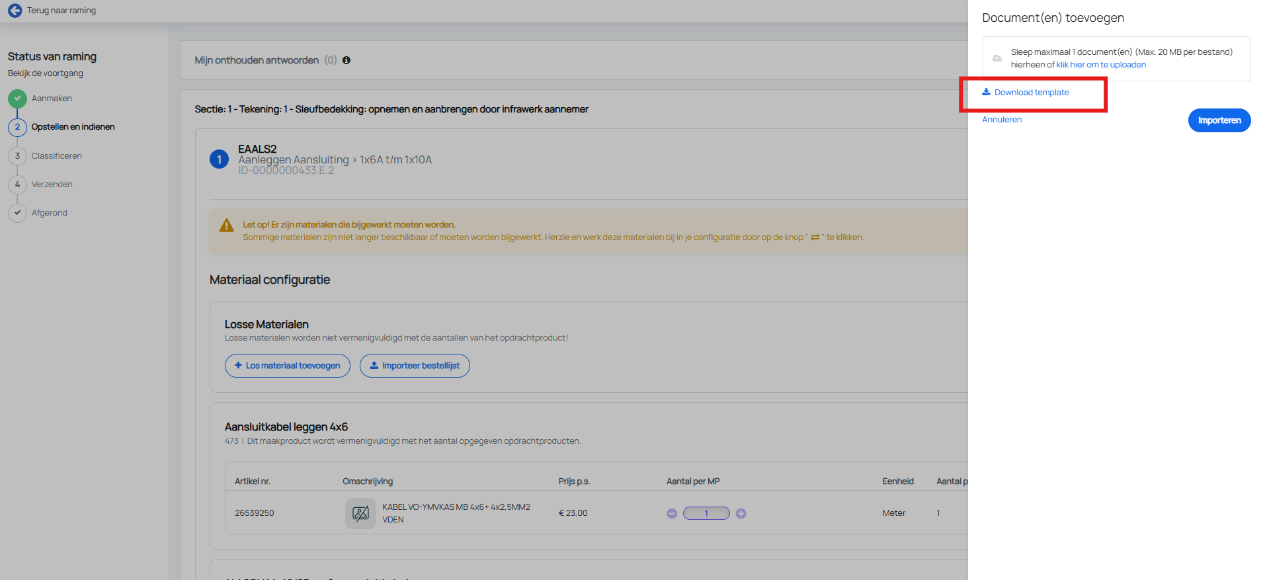Open the Afgerond step label

[x=50, y=213]
